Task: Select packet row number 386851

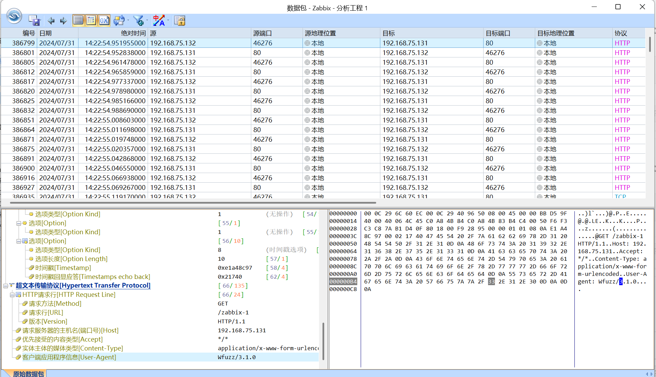Action: tap(323, 120)
